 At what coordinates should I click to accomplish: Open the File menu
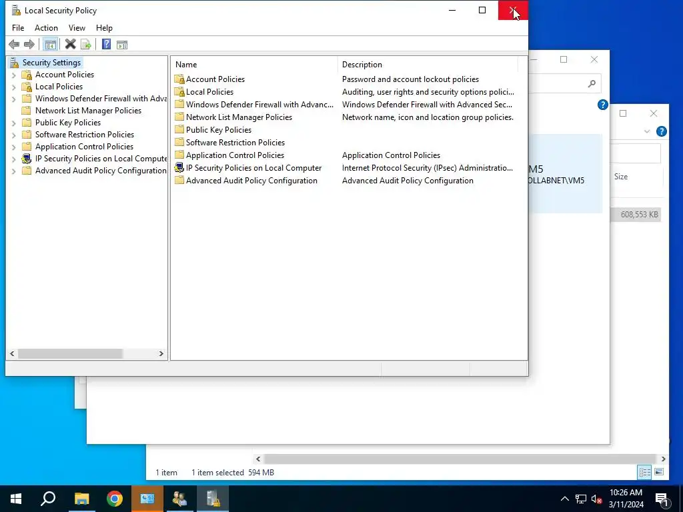[x=18, y=28]
